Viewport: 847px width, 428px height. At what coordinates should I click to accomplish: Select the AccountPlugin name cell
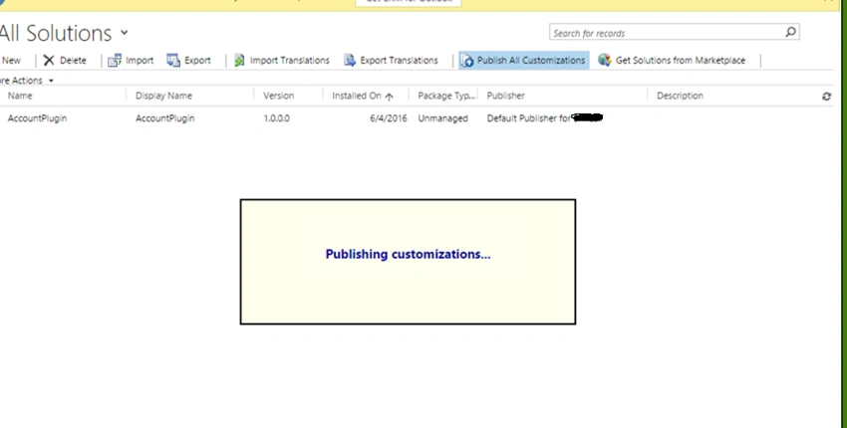37,118
